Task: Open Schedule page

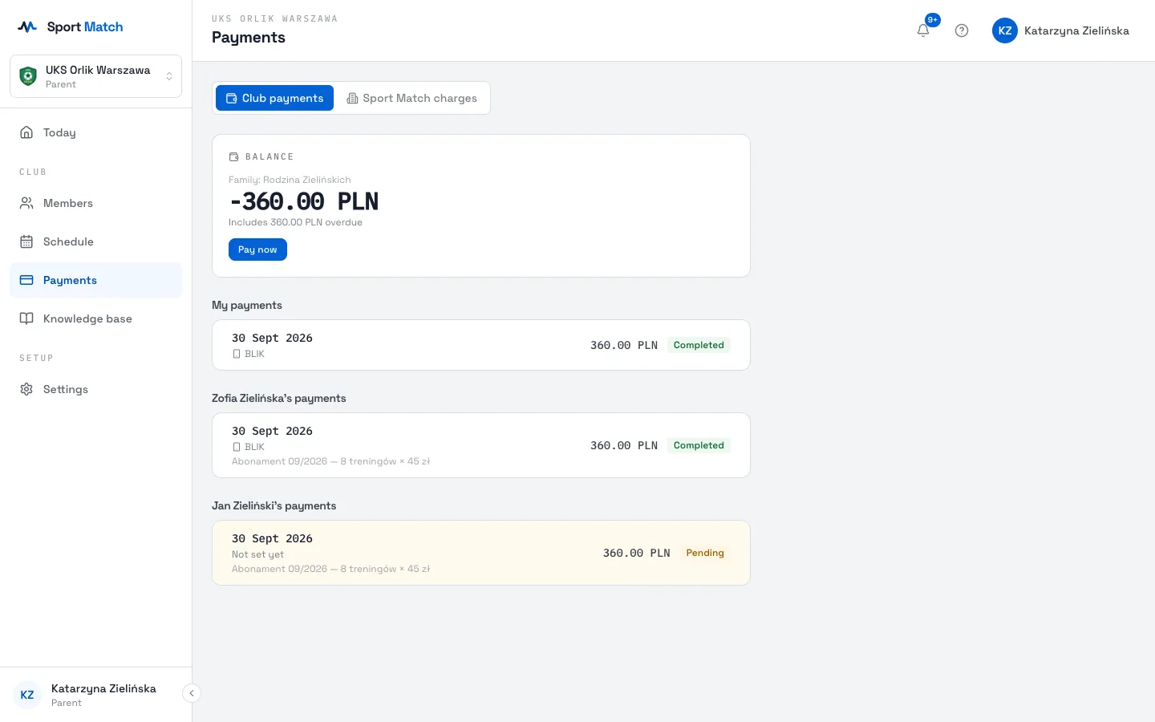Action: (x=96, y=241)
